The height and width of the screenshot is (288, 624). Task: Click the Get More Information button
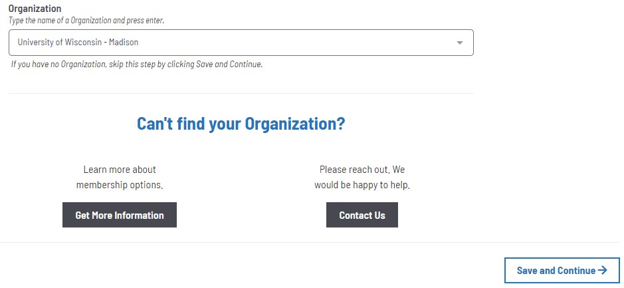pyautogui.click(x=120, y=215)
